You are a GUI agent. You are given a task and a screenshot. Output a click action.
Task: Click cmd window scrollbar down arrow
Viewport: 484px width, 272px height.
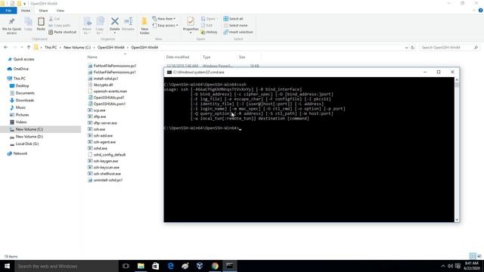click(x=457, y=220)
